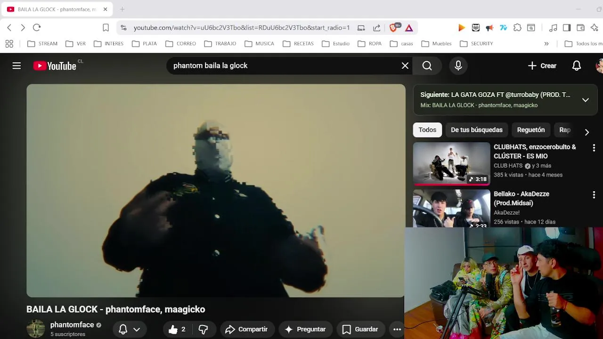Screen dimensions: 603x339
Task: Open phantomface channel avatar
Action: point(36,329)
